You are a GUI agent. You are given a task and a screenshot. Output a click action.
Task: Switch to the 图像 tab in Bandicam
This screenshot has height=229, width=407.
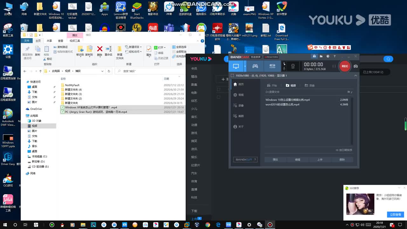click(309, 86)
